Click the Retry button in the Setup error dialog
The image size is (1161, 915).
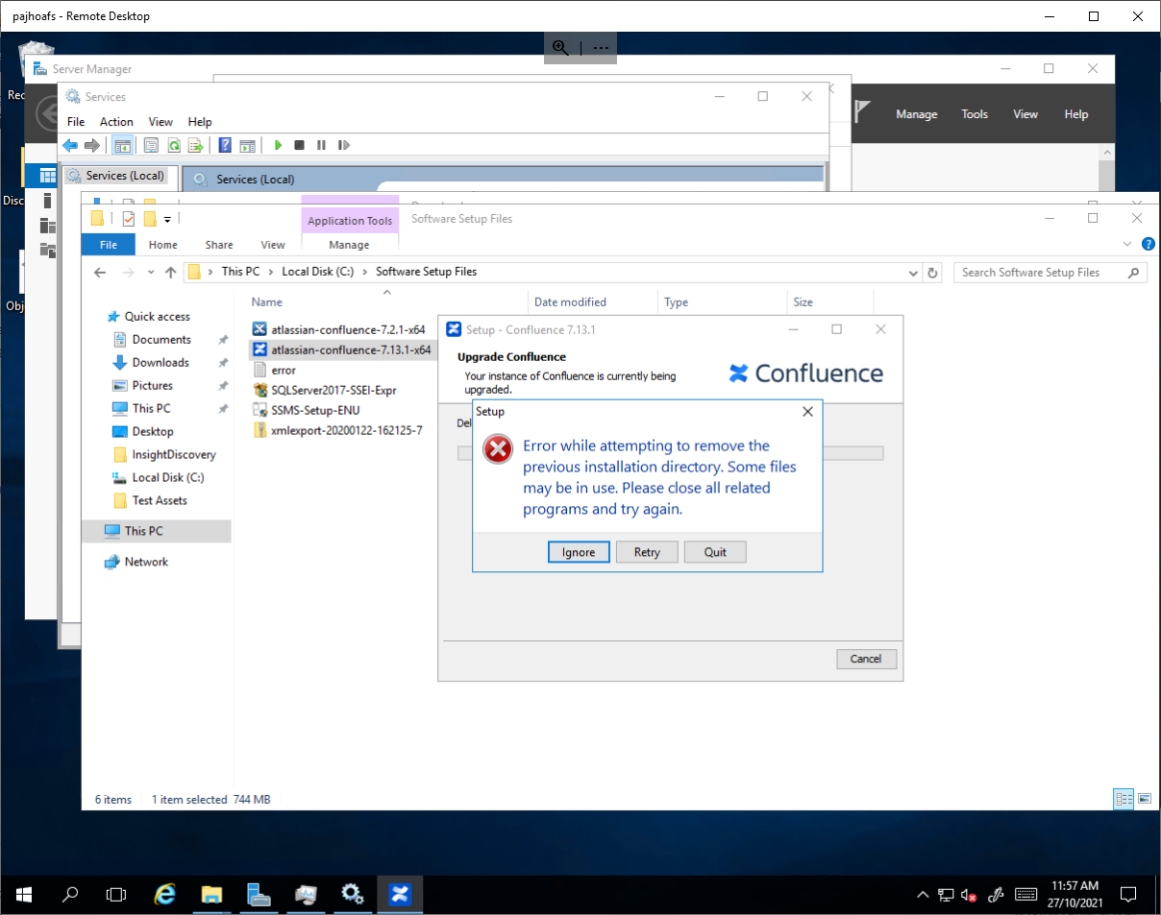647,552
